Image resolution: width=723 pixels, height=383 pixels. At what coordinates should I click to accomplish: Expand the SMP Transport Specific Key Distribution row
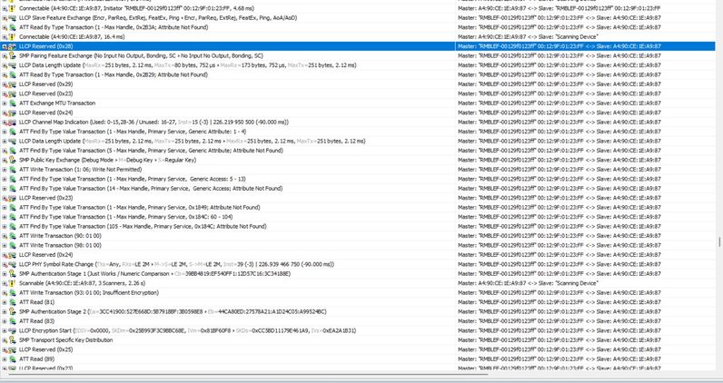coord(5,340)
